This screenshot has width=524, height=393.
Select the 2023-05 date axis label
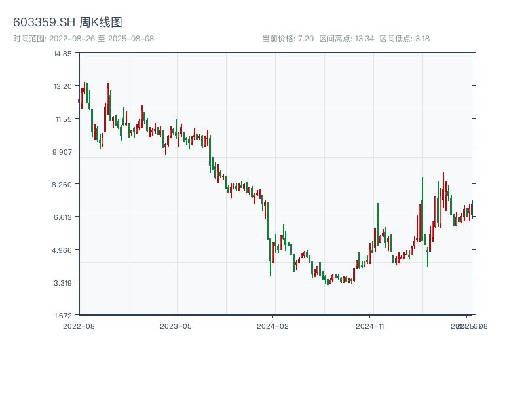coord(176,326)
